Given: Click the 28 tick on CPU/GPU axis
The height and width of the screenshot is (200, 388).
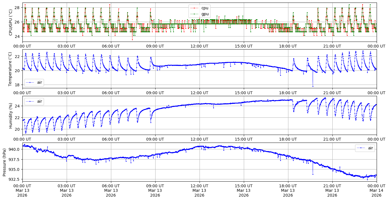Looking at the screenshot, I should coord(17,7).
